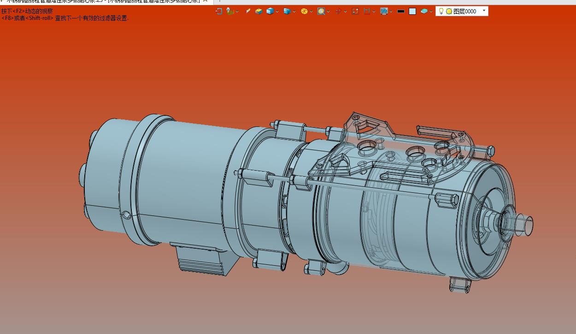Click the F8 filter setting hint text
Viewport: 576px width, 334px height.
pyautogui.click(x=65, y=18)
